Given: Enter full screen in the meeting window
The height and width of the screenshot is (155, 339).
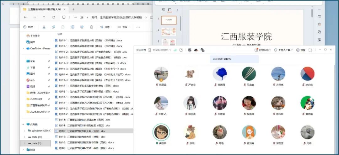Looking at the screenshot, I should (310, 50).
